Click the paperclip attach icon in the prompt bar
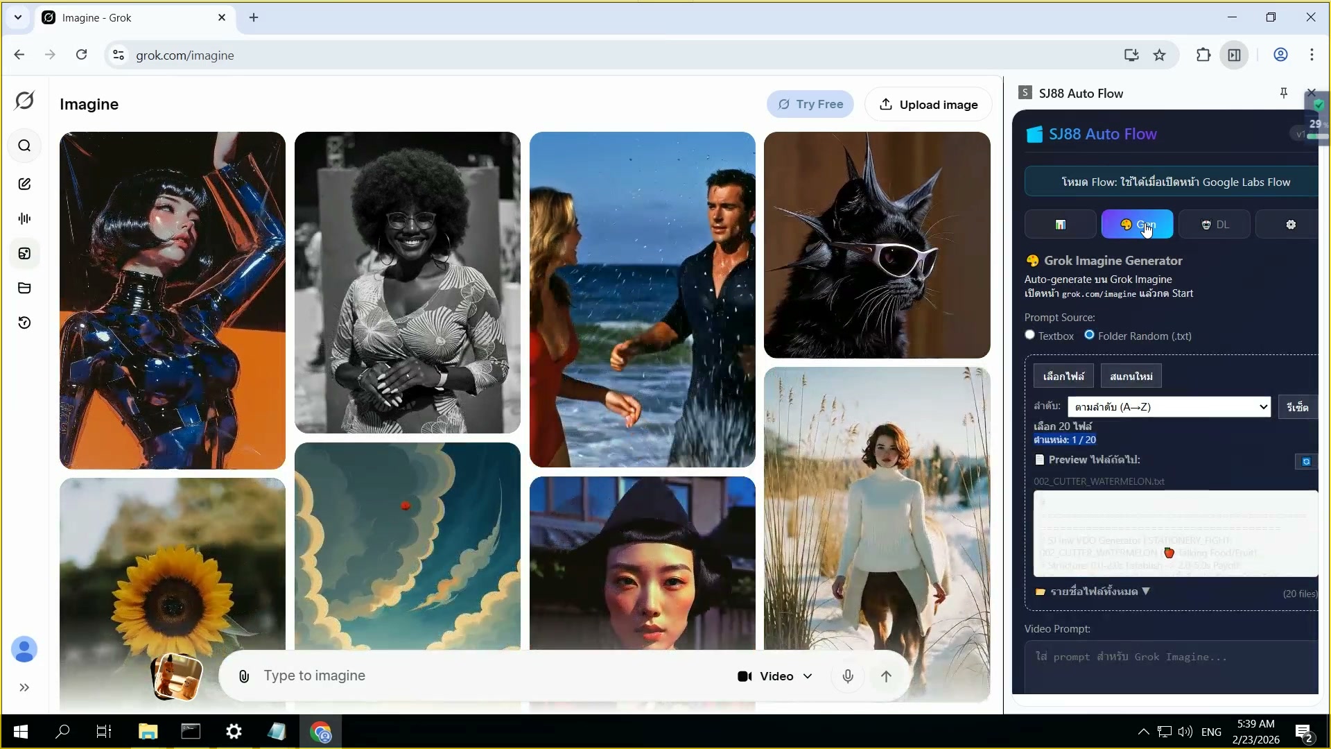The image size is (1331, 749). point(244,676)
